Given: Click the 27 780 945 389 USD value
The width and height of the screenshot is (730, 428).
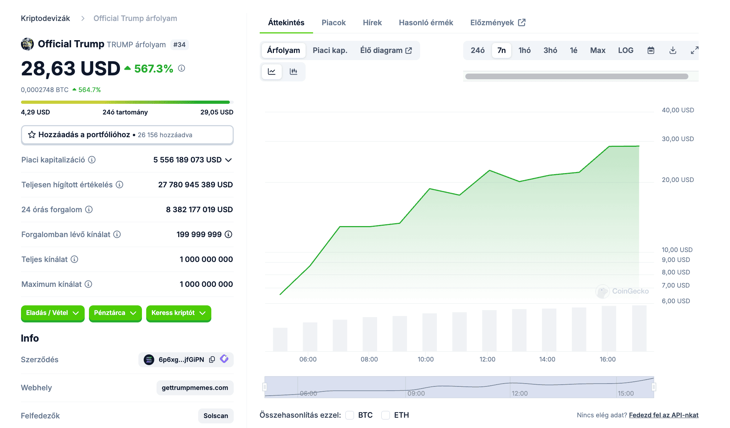Looking at the screenshot, I should click(195, 185).
